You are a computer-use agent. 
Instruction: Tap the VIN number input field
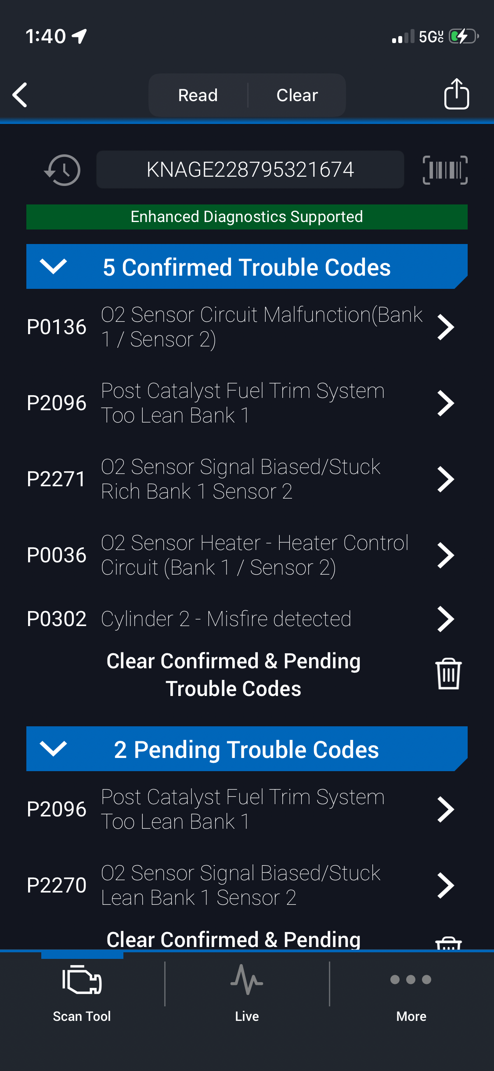(250, 170)
